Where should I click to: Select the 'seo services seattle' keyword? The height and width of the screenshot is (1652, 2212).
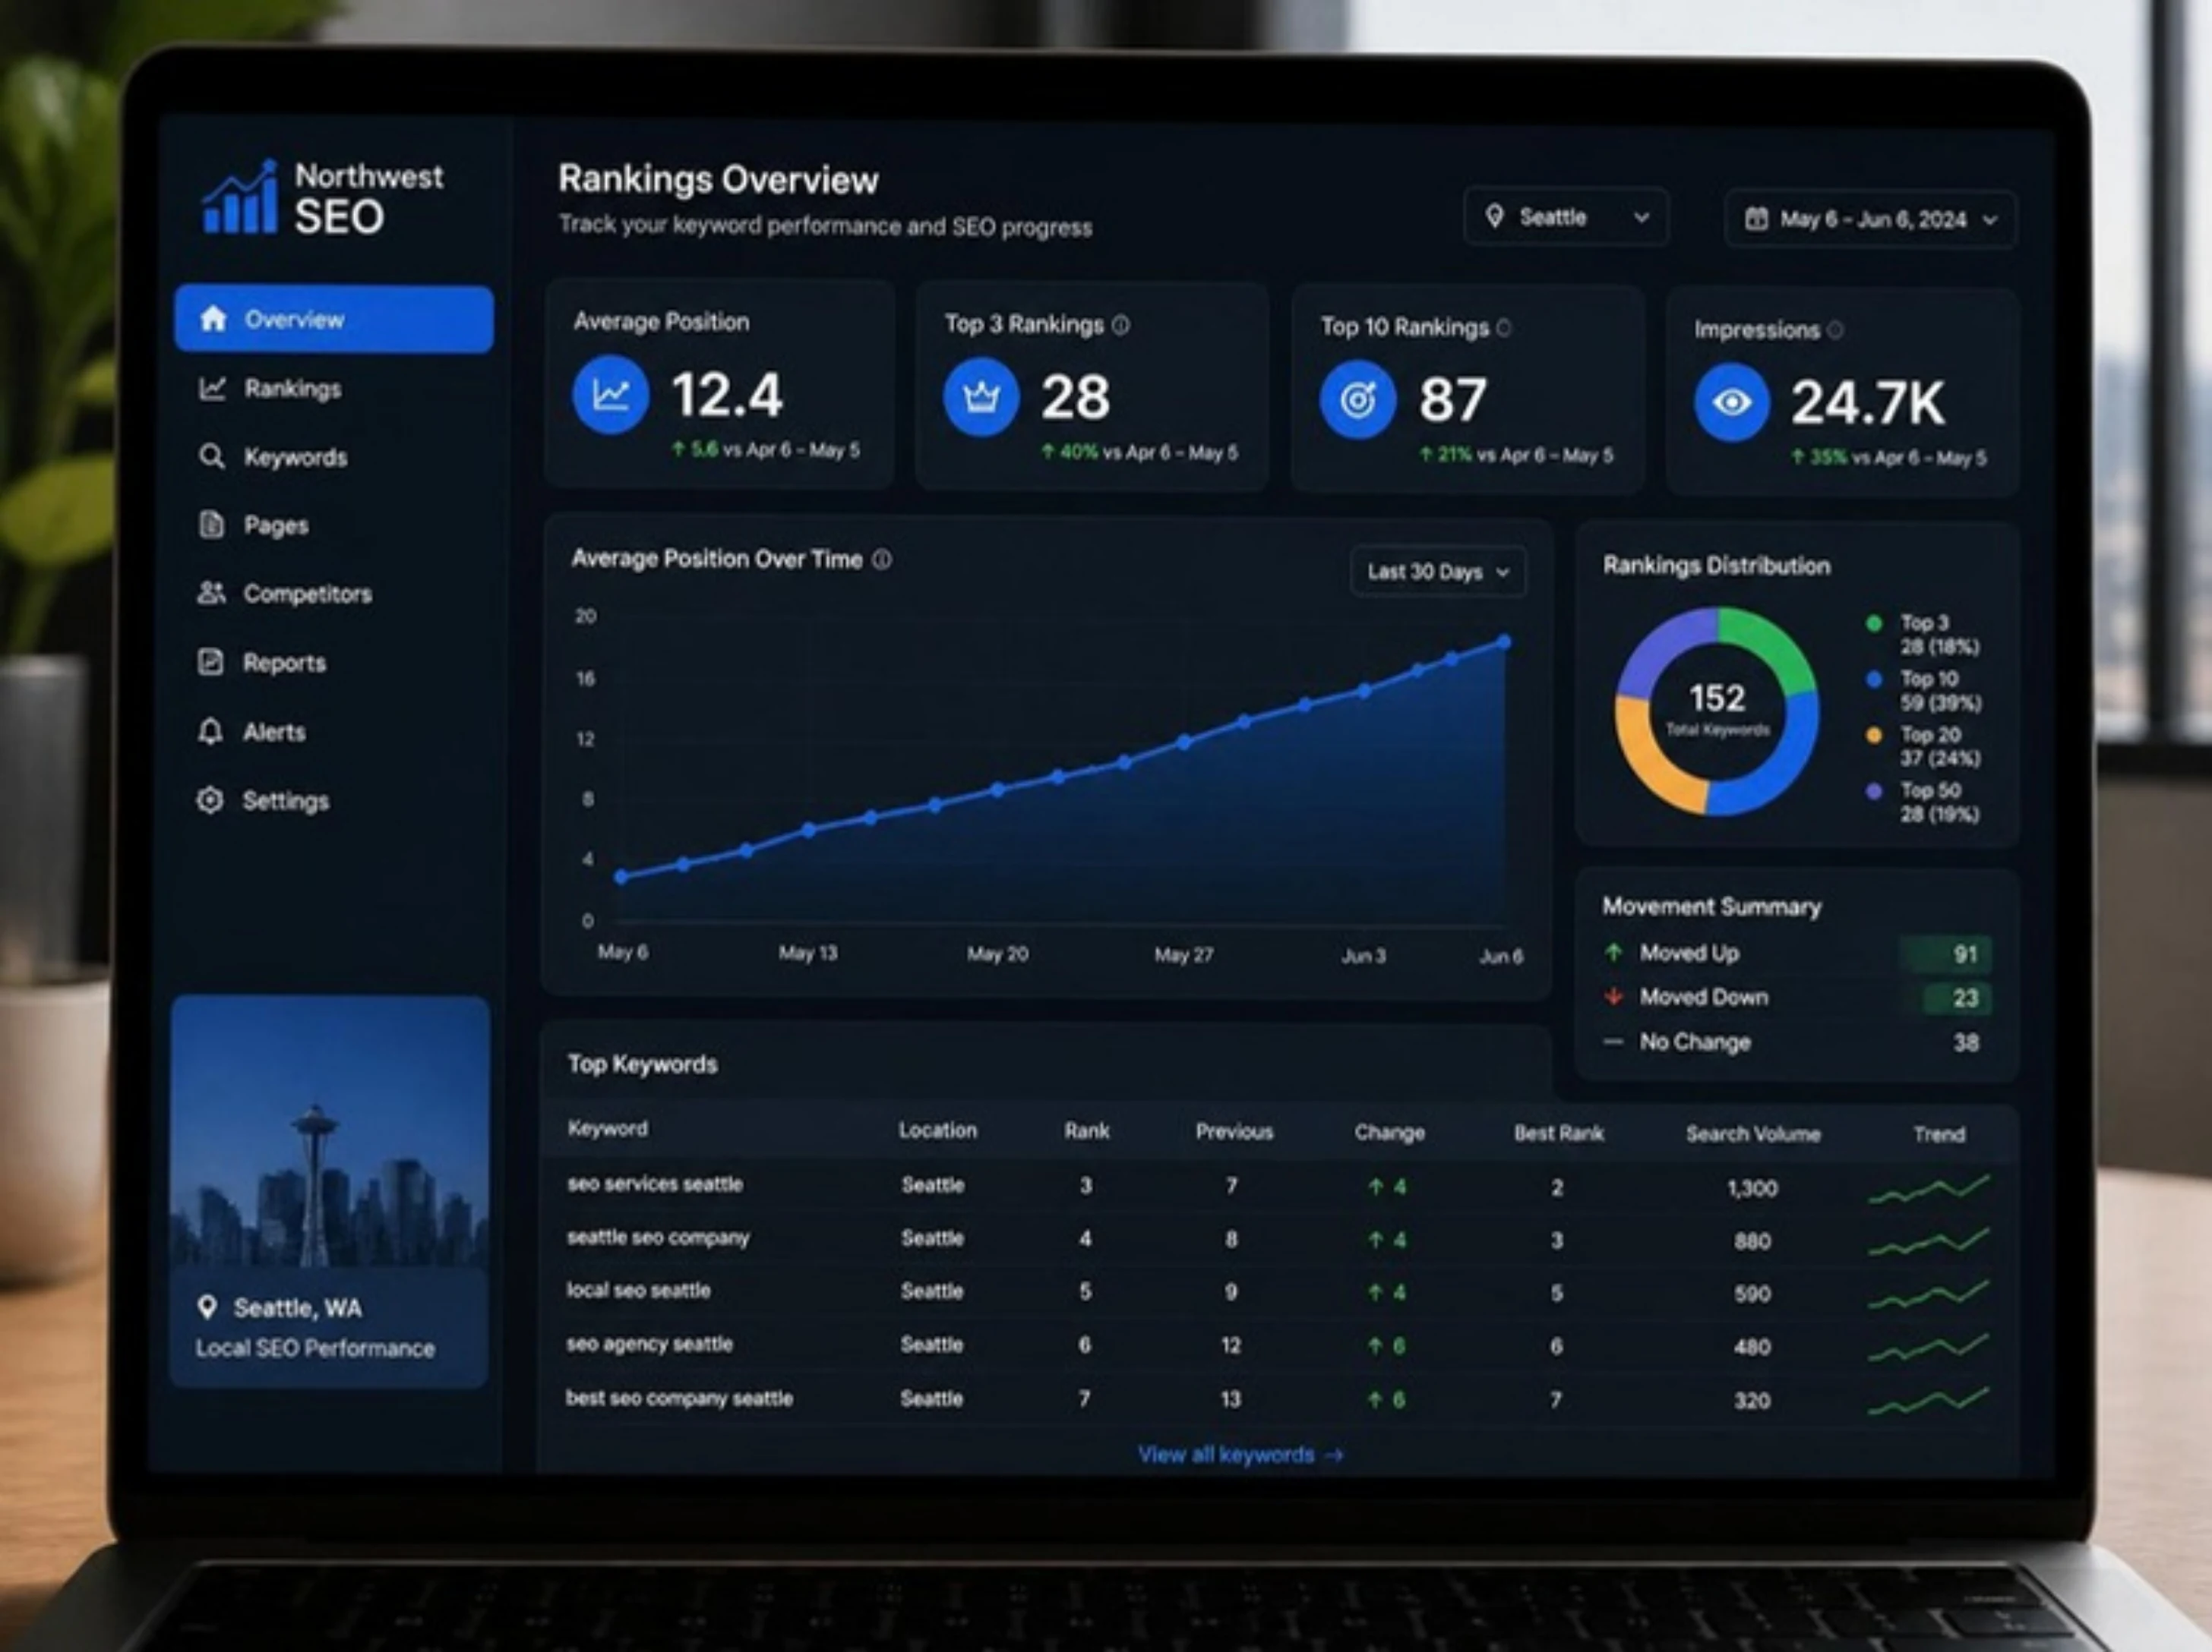pos(655,1184)
